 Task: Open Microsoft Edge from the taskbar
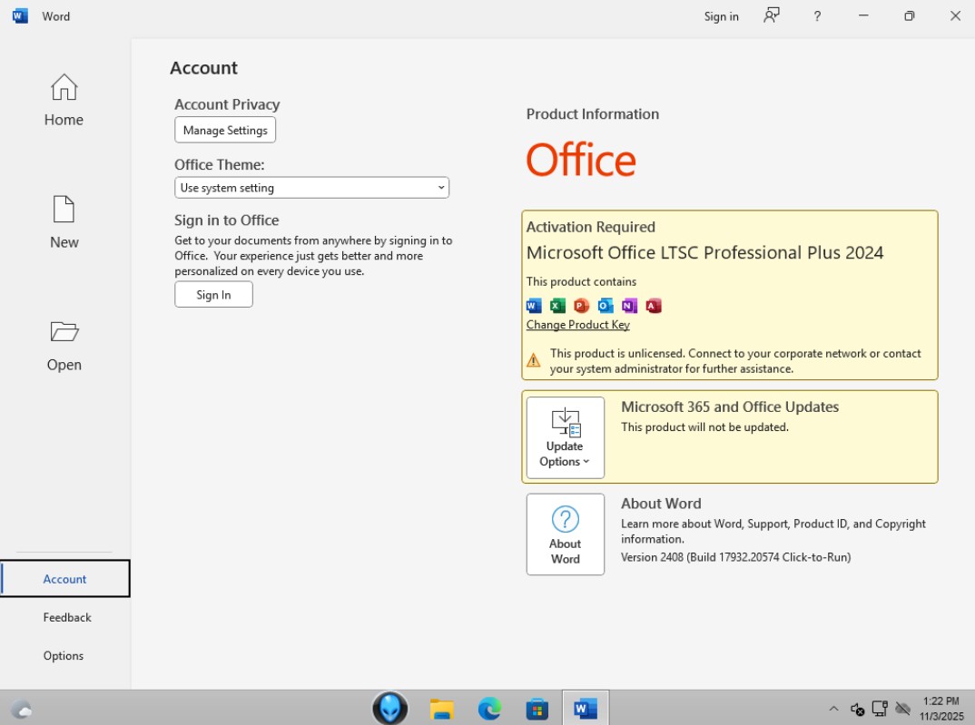point(489,709)
